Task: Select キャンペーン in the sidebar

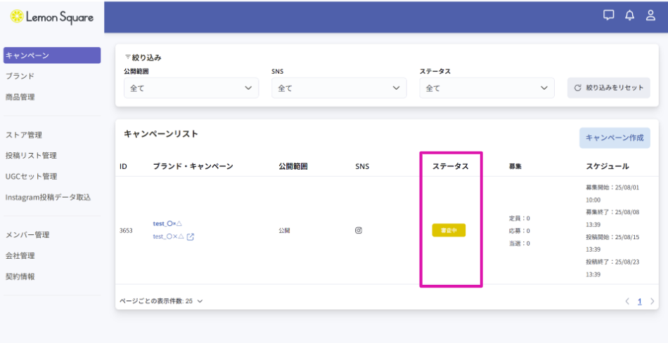Action: pyautogui.click(x=51, y=55)
